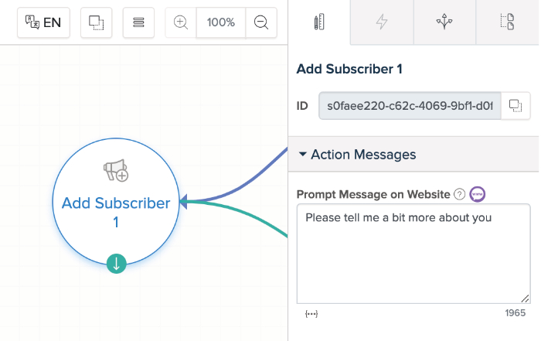Switch to the documents icon tab
The image size is (541, 341).
(x=507, y=22)
